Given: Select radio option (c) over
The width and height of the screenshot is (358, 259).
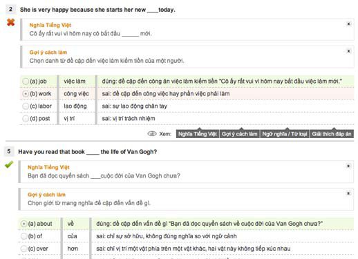Looking at the screenshot, I should tap(23, 249).
